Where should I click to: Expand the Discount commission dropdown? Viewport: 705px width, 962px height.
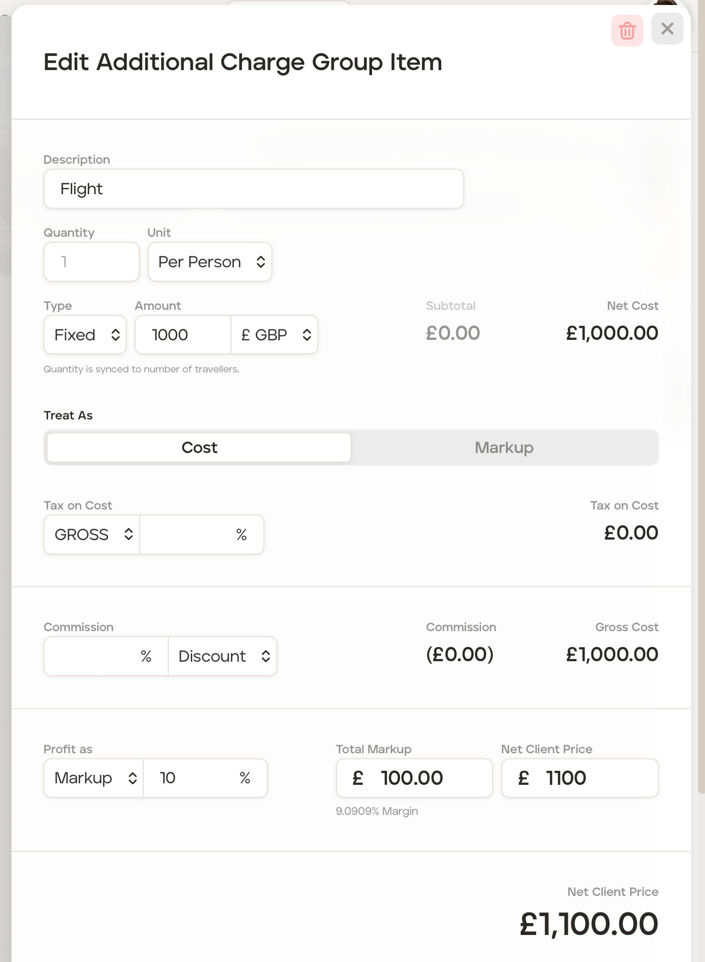[222, 656]
